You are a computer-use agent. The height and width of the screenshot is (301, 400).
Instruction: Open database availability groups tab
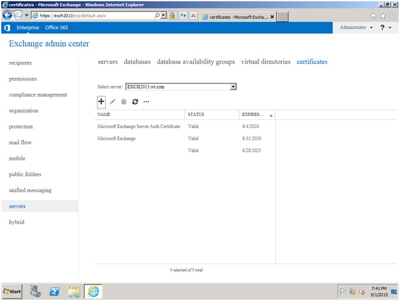(196, 62)
